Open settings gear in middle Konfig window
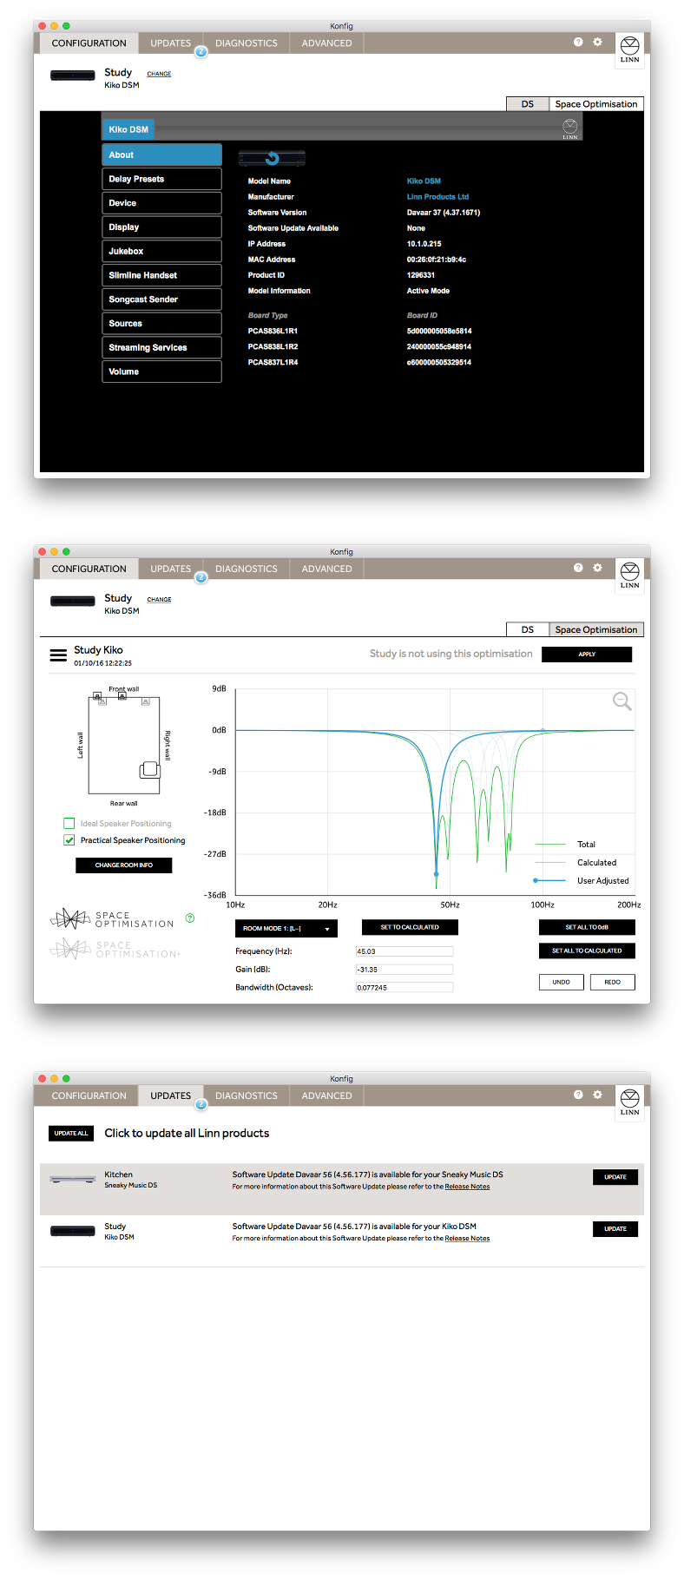This screenshot has width=684, height=1579. click(x=597, y=568)
